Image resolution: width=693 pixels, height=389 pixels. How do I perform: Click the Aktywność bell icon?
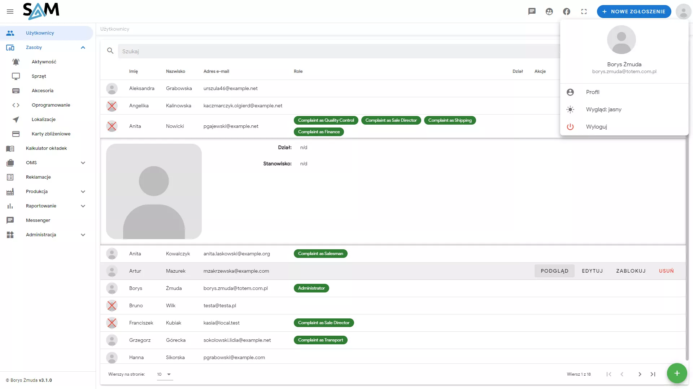tap(16, 62)
